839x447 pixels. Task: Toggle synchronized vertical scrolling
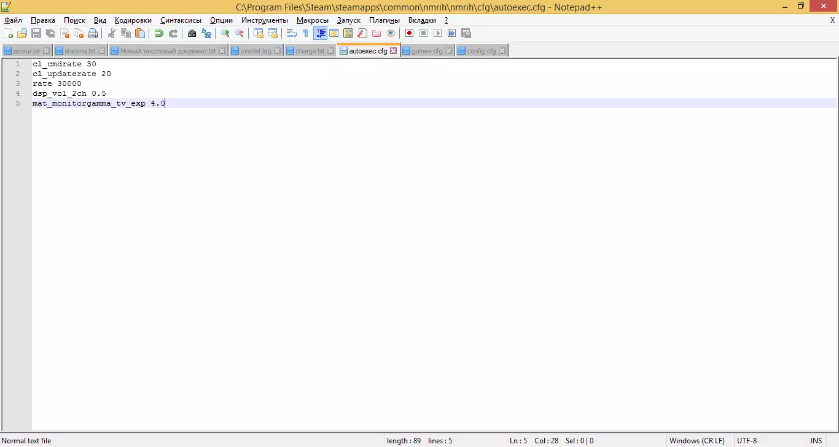tap(259, 33)
